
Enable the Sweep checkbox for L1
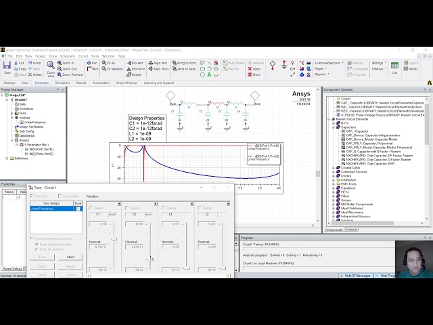(164, 208)
